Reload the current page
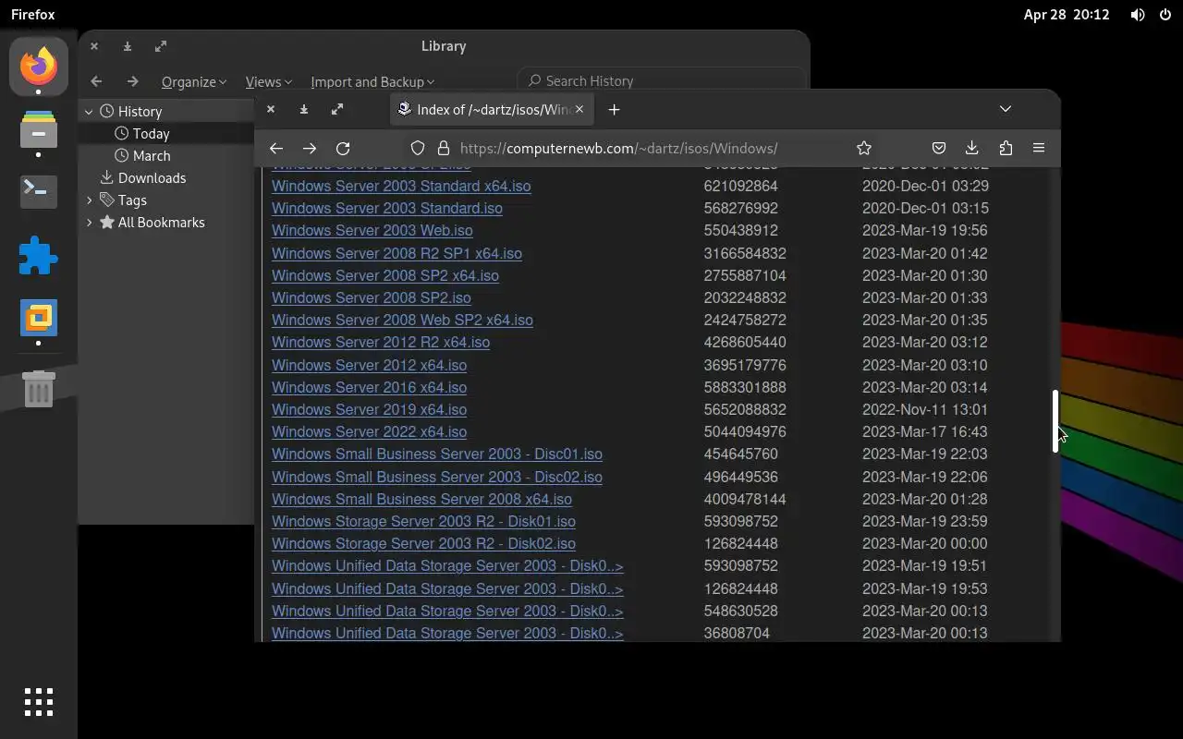The height and width of the screenshot is (739, 1183). pos(343,148)
